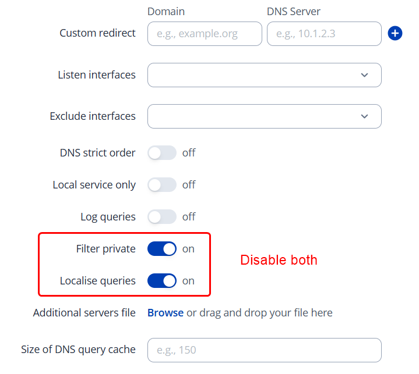The image size is (419, 374).
Task: Click the Custom redirect label
Action: 97,33
